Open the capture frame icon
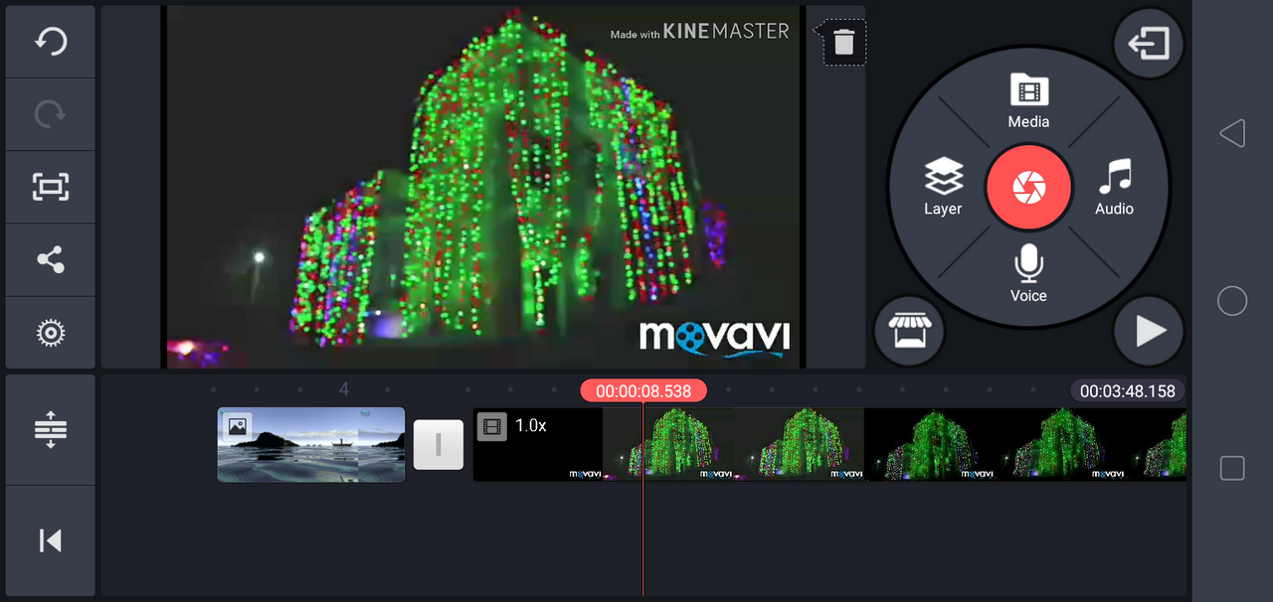 [51, 187]
